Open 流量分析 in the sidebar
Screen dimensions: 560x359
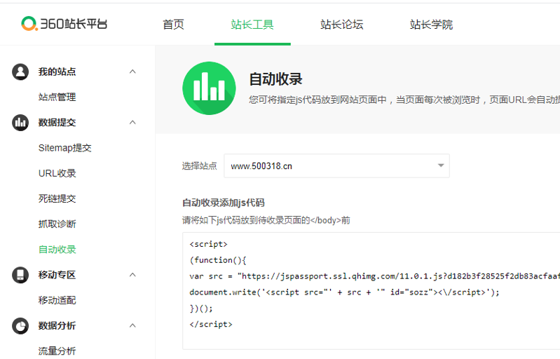[x=57, y=351]
